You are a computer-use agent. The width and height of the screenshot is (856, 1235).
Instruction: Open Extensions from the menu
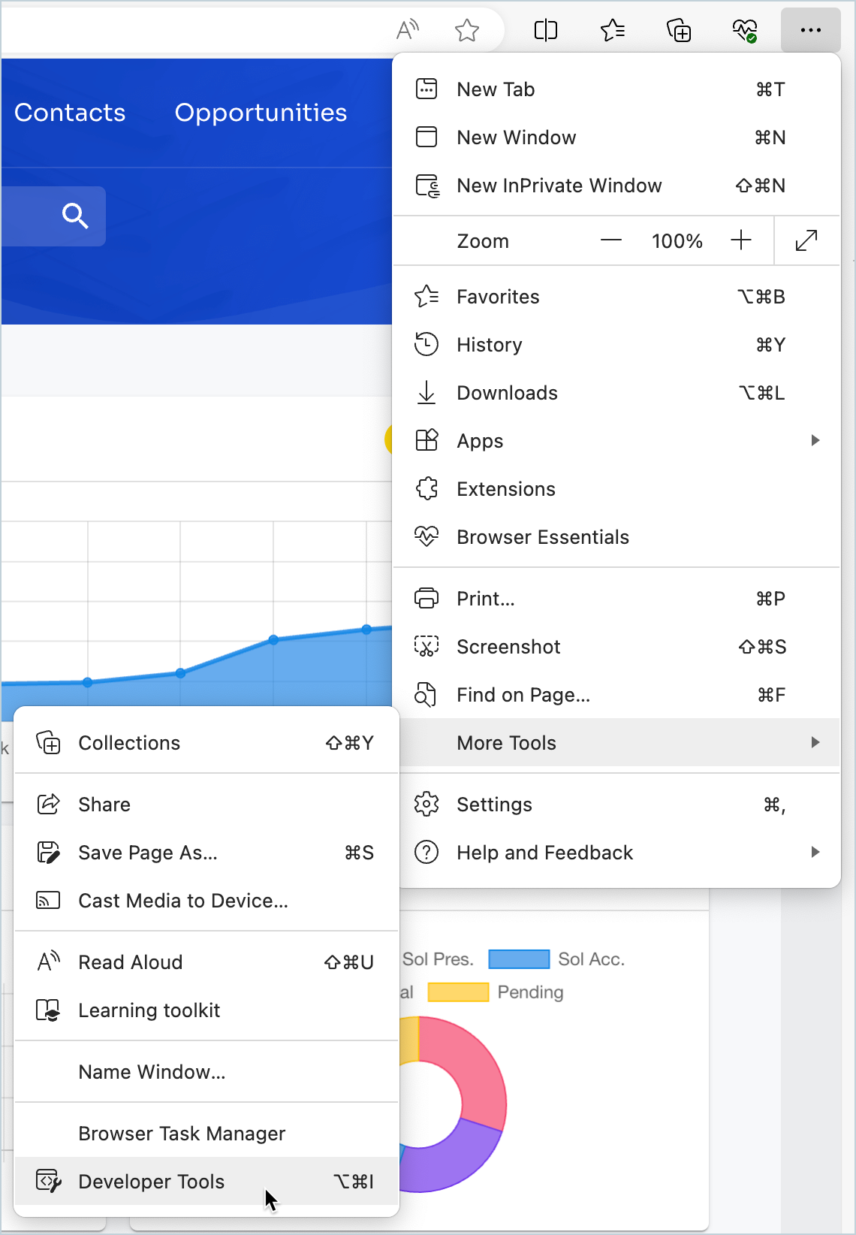coord(616,489)
